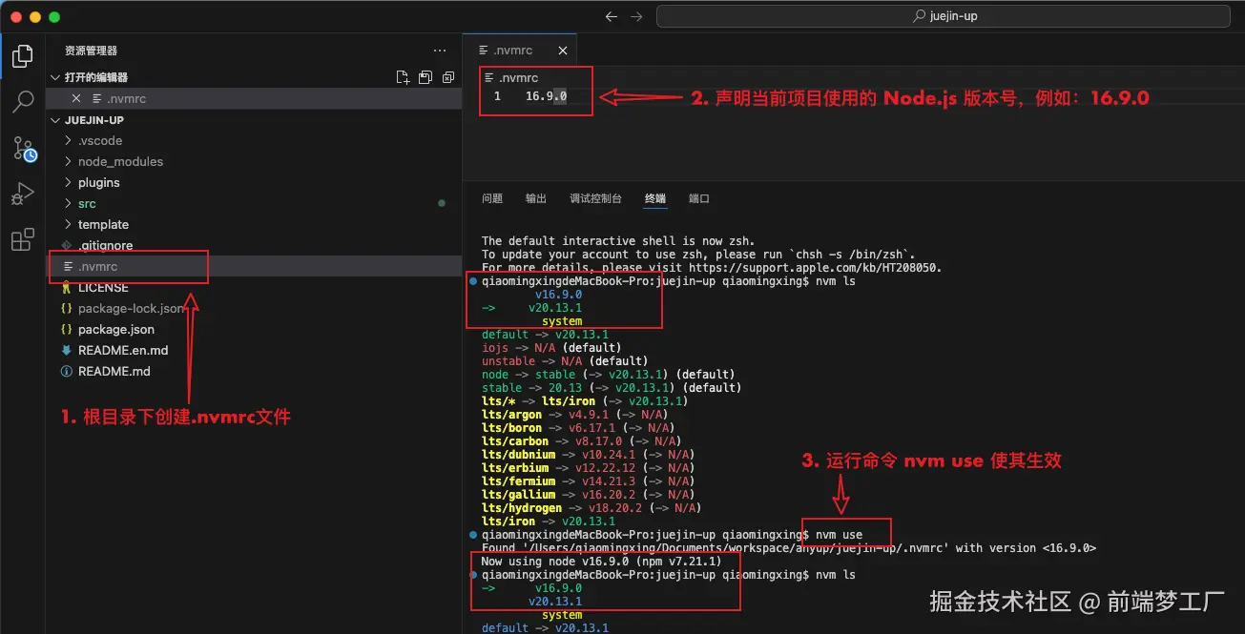
Task: Open the Search view in the activity bar
Action: pos(23,102)
